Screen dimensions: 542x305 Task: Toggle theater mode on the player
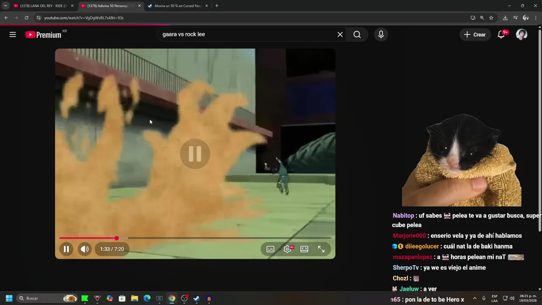(304, 249)
